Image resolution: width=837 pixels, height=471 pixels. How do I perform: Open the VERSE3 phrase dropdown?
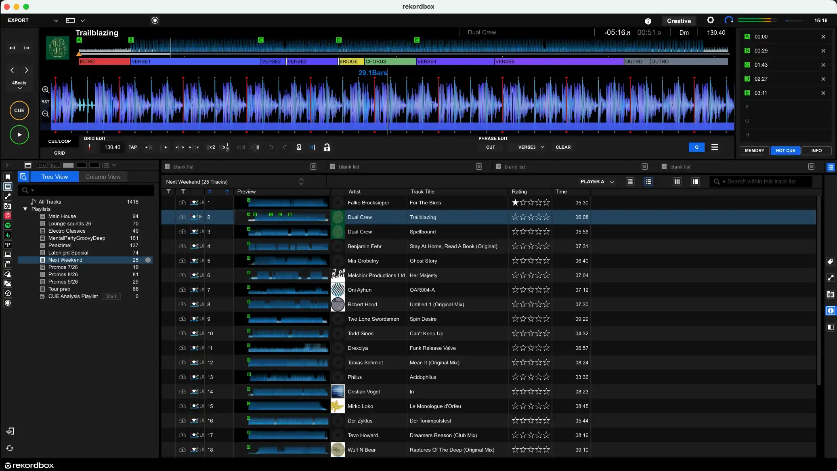(x=531, y=147)
